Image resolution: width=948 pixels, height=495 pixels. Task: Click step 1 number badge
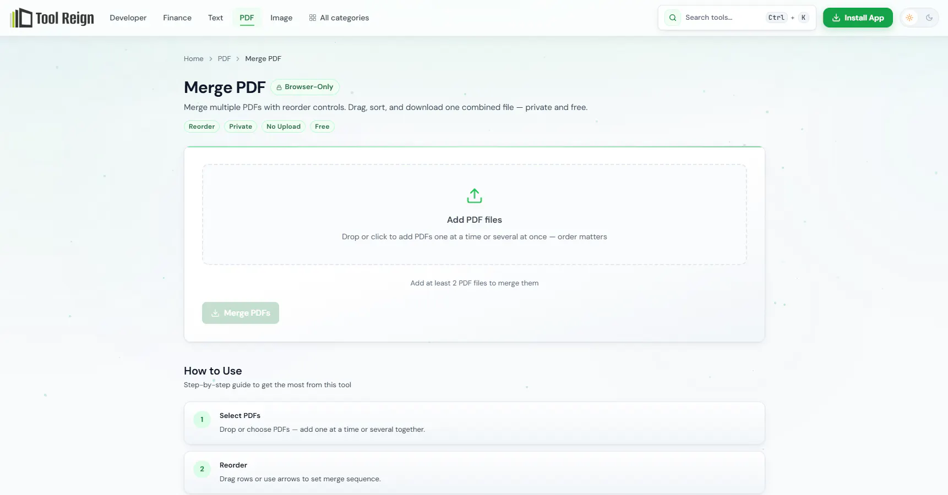pyautogui.click(x=202, y=420)
